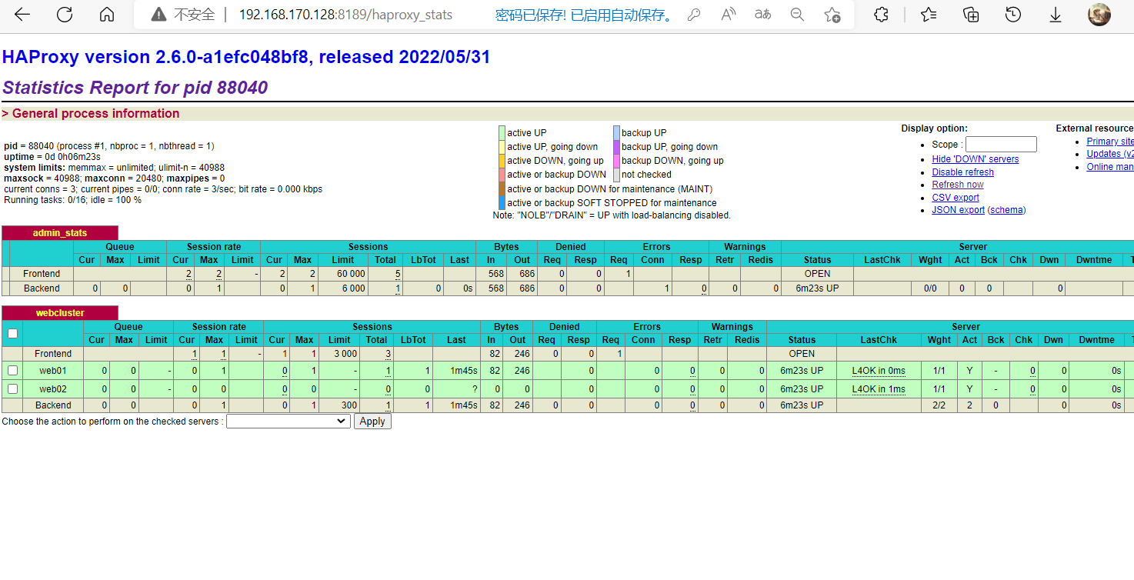Open the server action dropdown
The image size is (1134, 580).
pos(289,422)
